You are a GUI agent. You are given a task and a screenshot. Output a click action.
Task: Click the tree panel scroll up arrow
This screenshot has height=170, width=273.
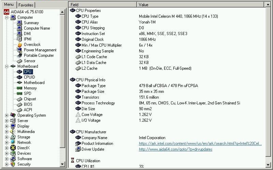point(62,12)
